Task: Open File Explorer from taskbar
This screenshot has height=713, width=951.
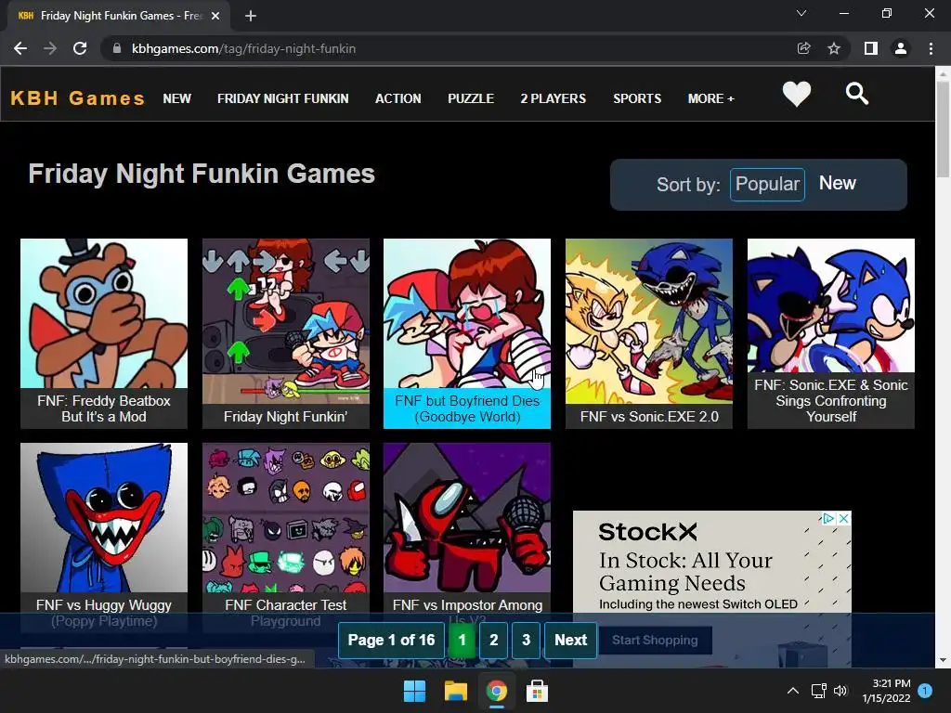Action: click(455, 691)
